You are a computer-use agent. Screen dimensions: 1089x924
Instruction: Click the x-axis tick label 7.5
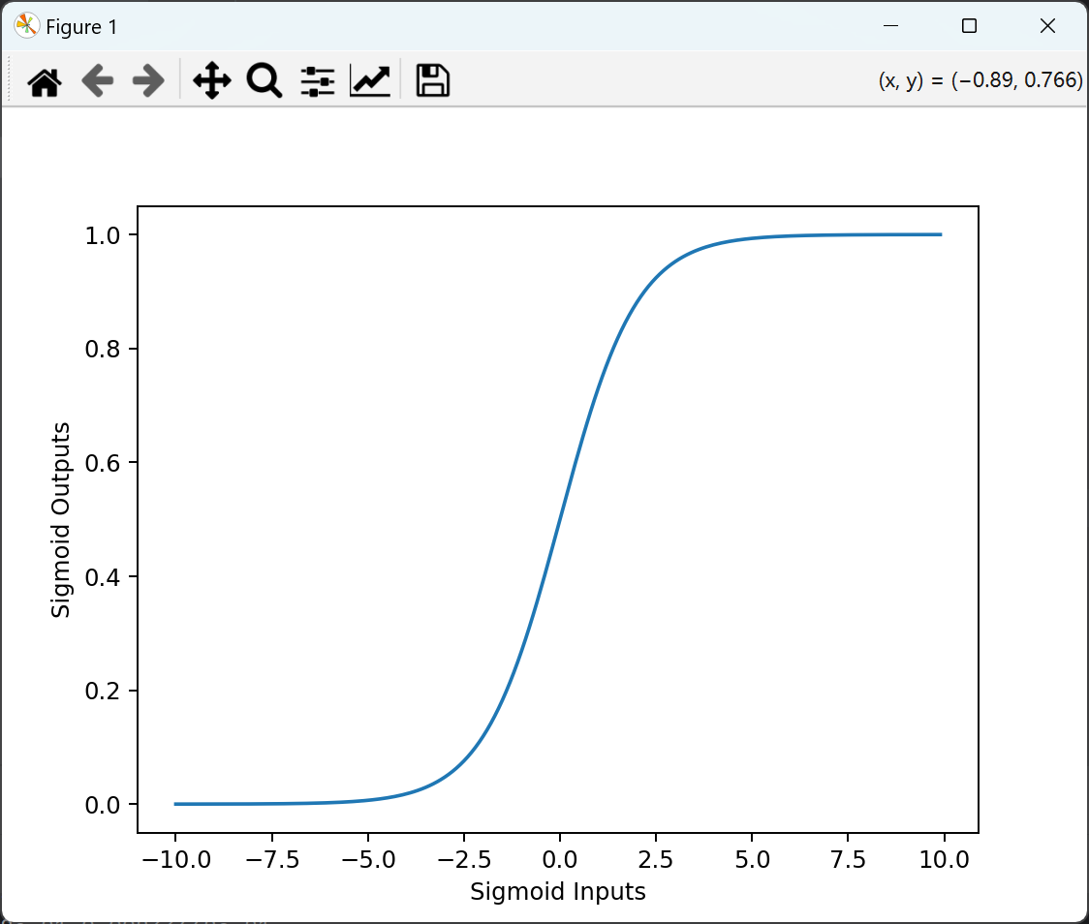(848, 859)
